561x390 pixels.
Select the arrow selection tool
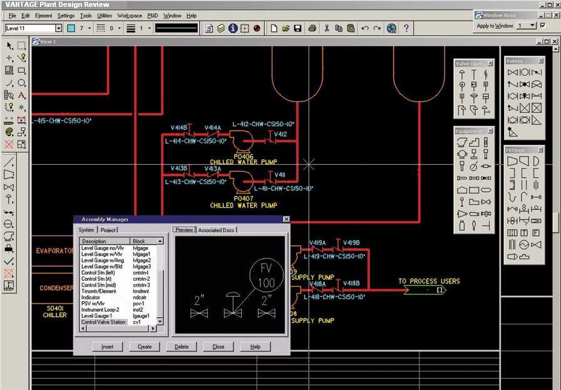9,46
